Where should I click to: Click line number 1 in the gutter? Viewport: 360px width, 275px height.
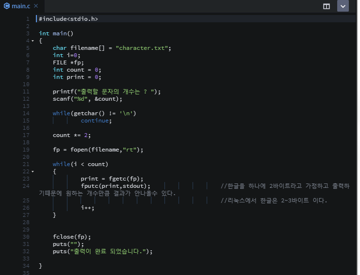(28, 19)
